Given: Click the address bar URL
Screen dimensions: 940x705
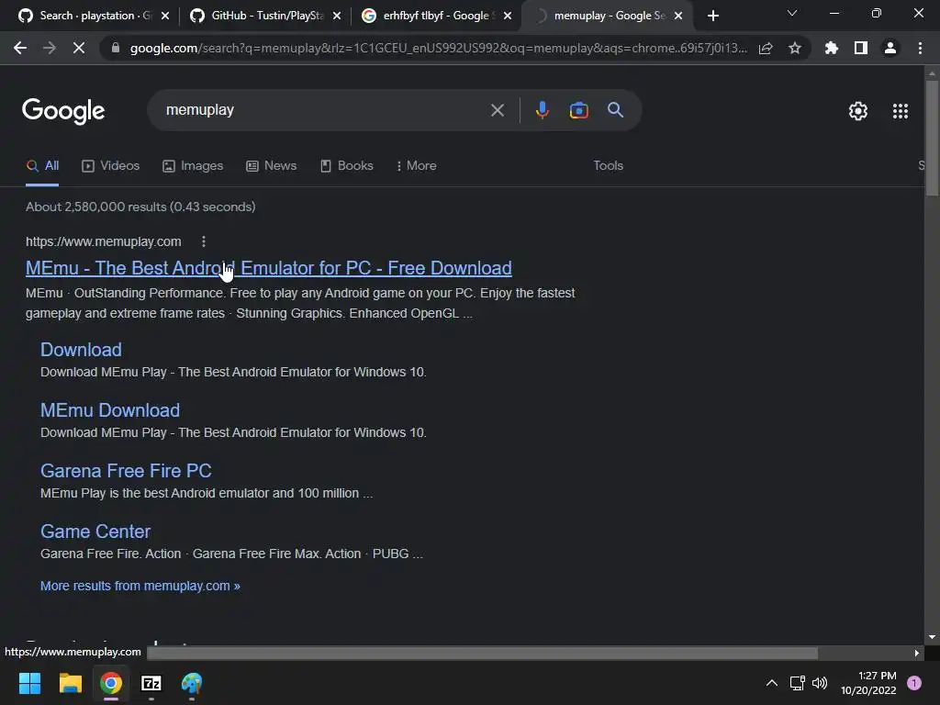Looking at the screenshot, I should [x=438, y=48].
